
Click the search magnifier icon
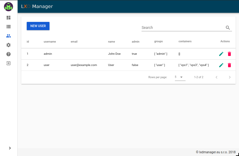tap(228, 28)
